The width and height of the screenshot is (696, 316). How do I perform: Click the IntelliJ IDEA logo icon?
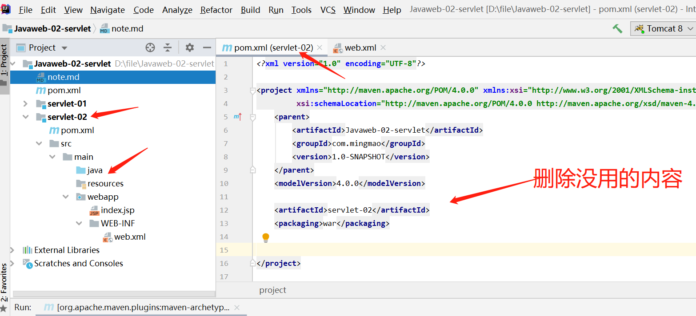pyautogui.click(x=6, y=9)
